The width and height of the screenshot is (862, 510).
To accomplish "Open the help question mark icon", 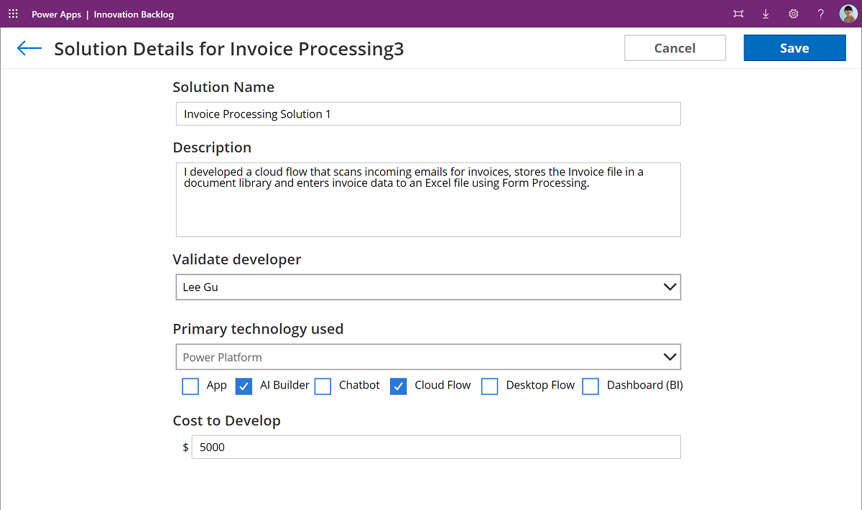I will point(821,14).
